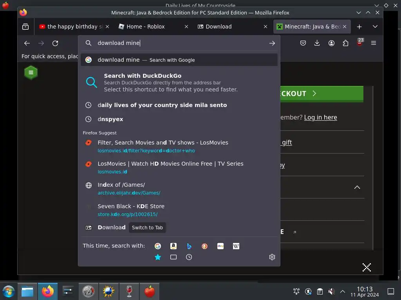The width and height of the screenshot is (401, 300).
Task: Click the X icon at page bottom
Action: click(x=367, y=267)
